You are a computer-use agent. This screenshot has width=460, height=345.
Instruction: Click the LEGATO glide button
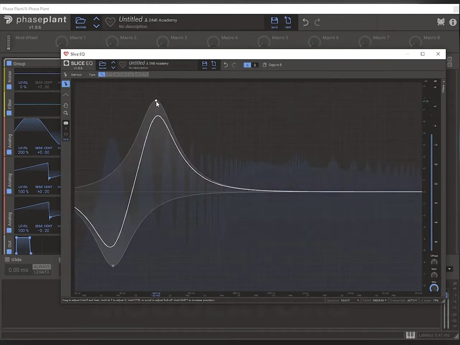pyautogui.click(x=42, y=272)
